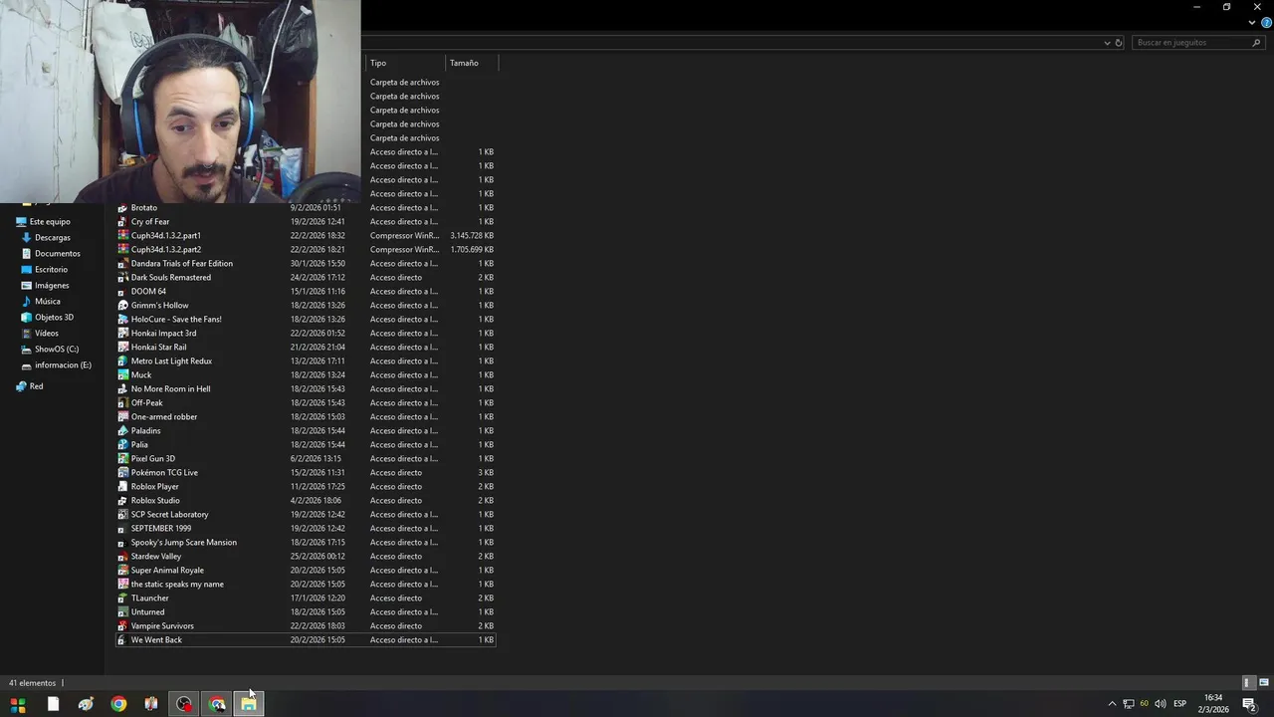Select the We Went Back shortcut
Viewport: 1274px width, 717px height.
306,640
